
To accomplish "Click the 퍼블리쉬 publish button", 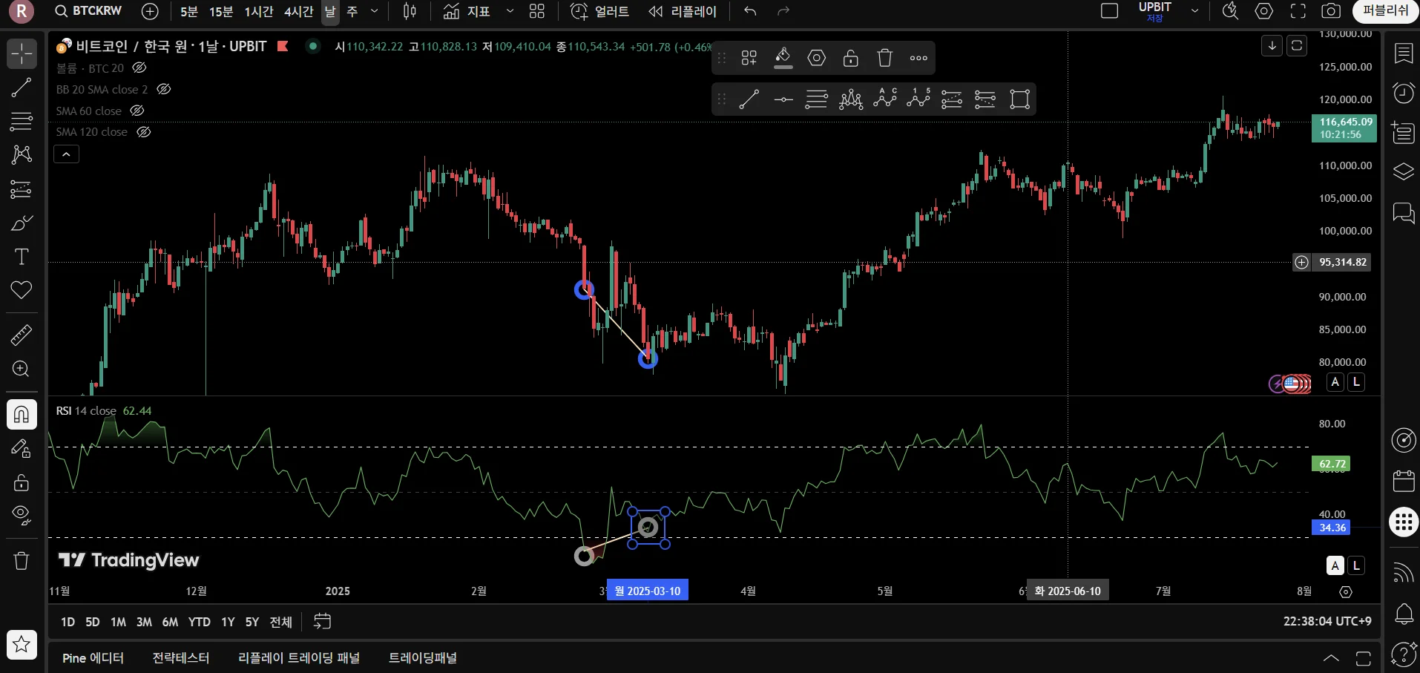I will tap(1384, 11).
